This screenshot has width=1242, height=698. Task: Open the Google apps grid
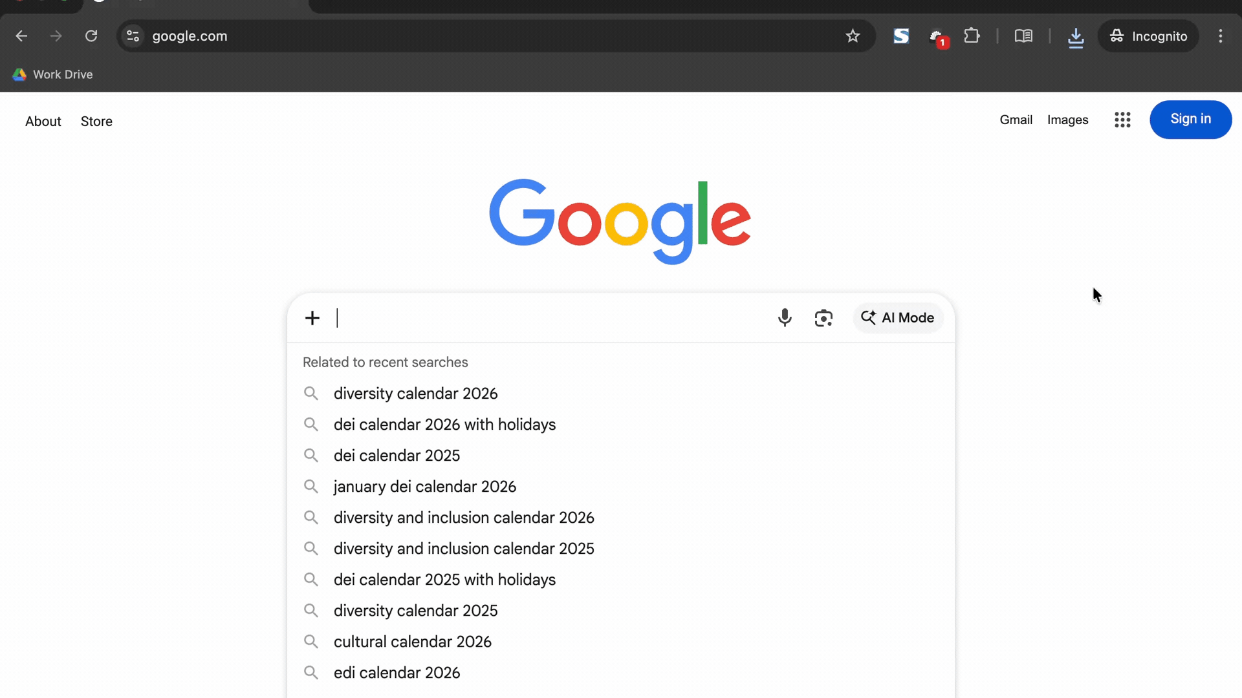point(1122,120)
